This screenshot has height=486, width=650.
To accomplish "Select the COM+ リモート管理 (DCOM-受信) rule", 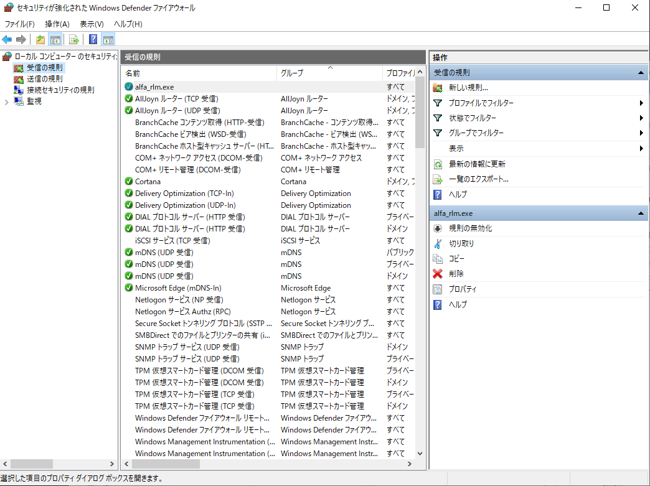I will point(269,170).
